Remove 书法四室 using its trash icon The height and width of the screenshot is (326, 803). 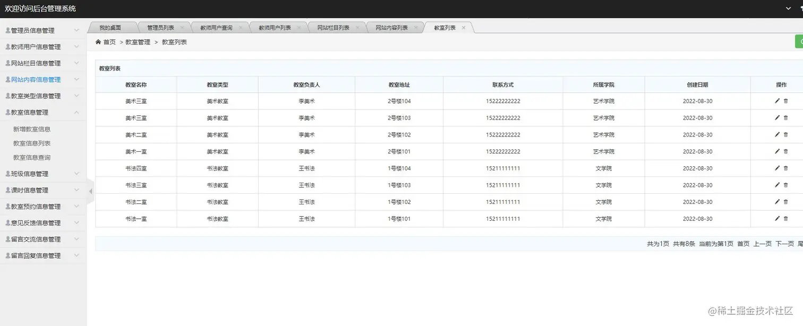(786, 168)
